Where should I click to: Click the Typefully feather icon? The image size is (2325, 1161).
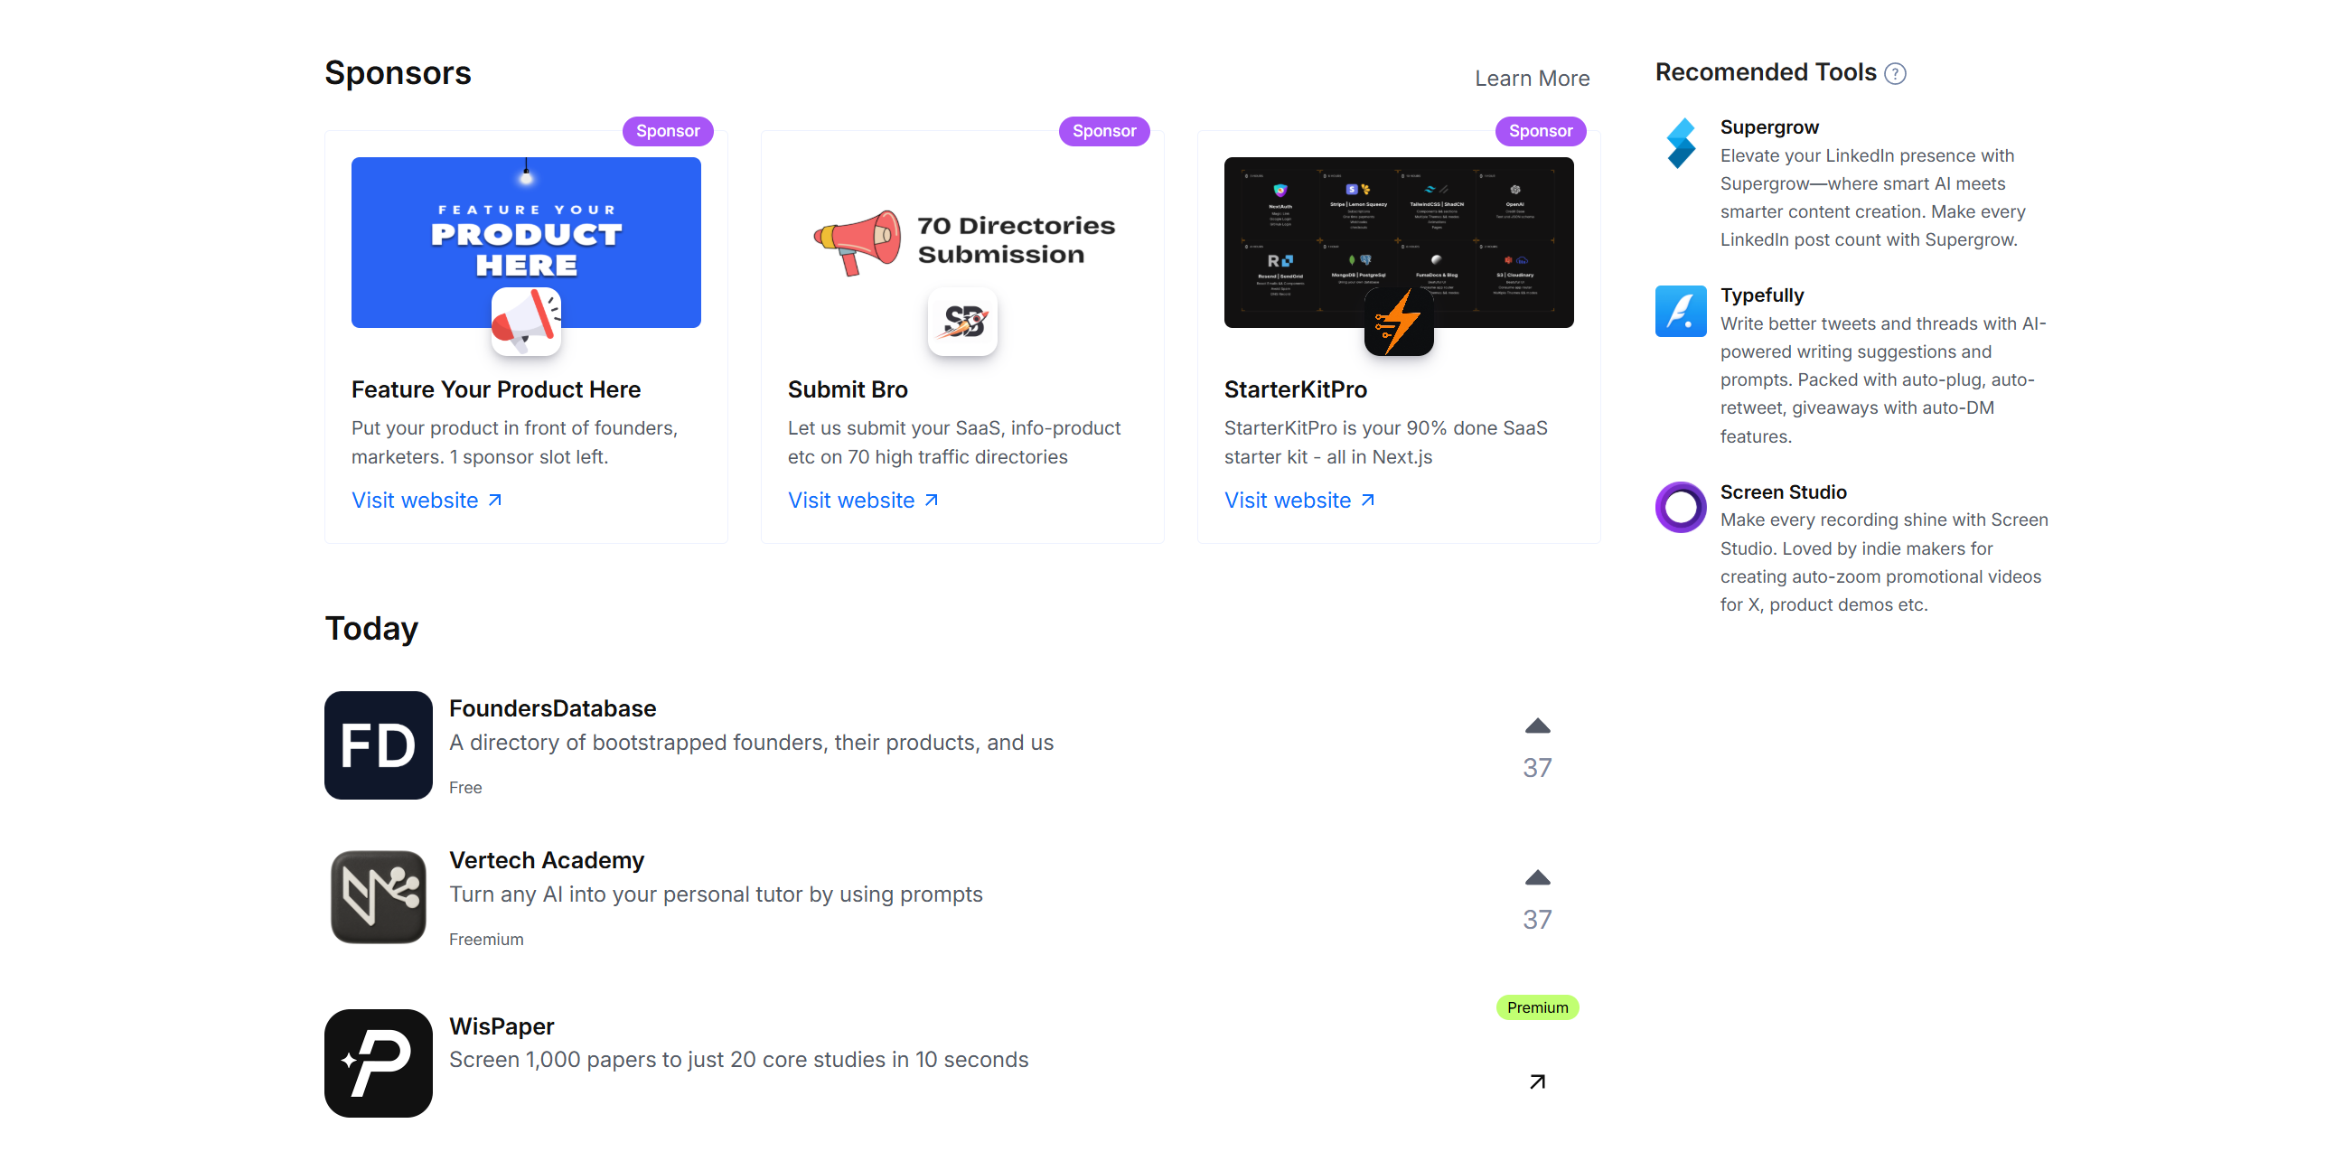1680,311
